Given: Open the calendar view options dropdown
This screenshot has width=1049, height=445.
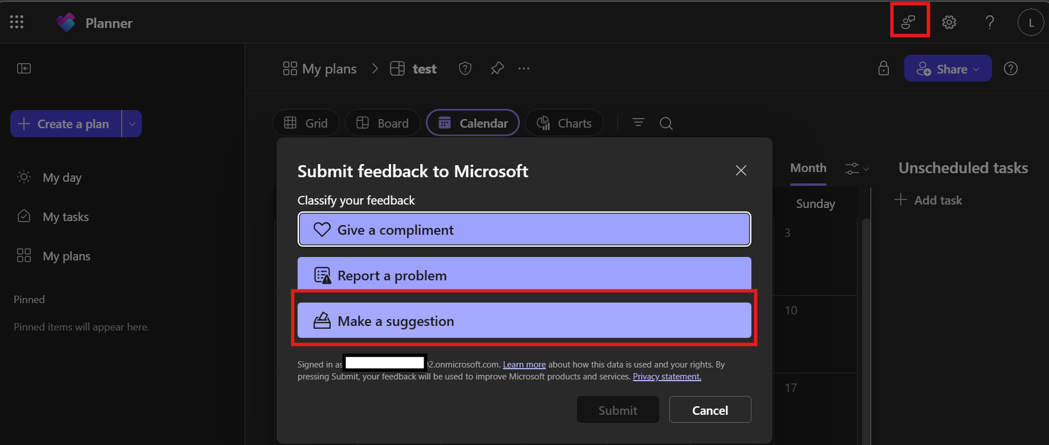Looking at the screenshot, I should coord(857,169).
